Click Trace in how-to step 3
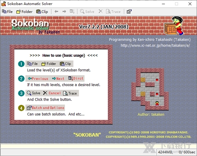This screenshot has width=197, height=156. click(x=70, y=93)
